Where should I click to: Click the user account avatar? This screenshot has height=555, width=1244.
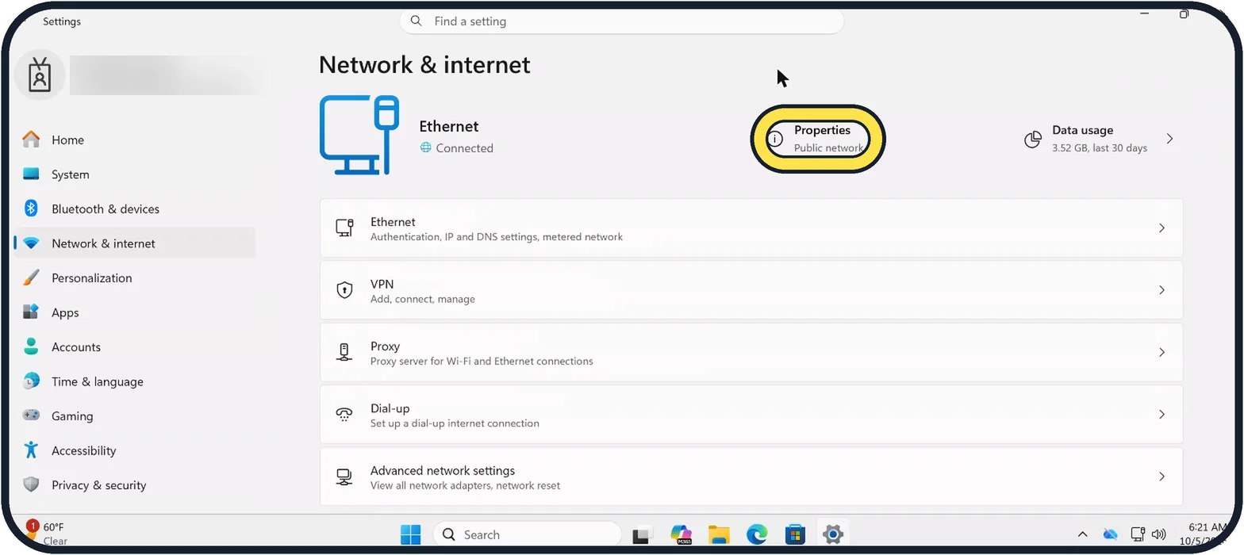(x=40, y=75)
